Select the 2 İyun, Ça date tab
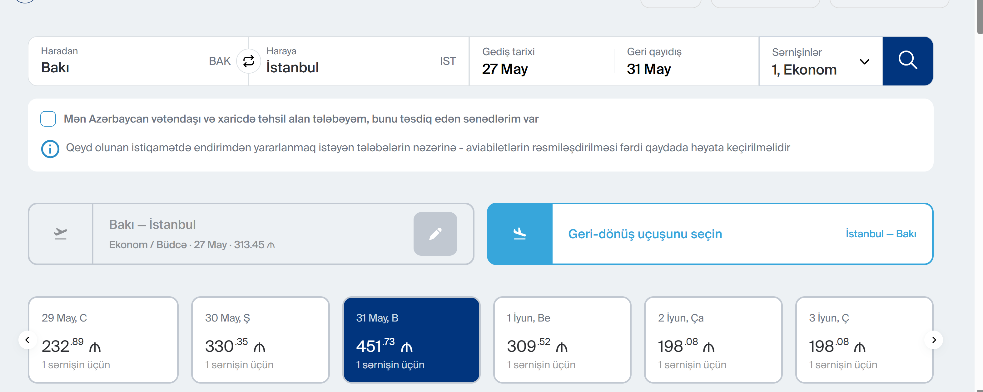This screenshot has width=983, height=392. pos(713,339)
